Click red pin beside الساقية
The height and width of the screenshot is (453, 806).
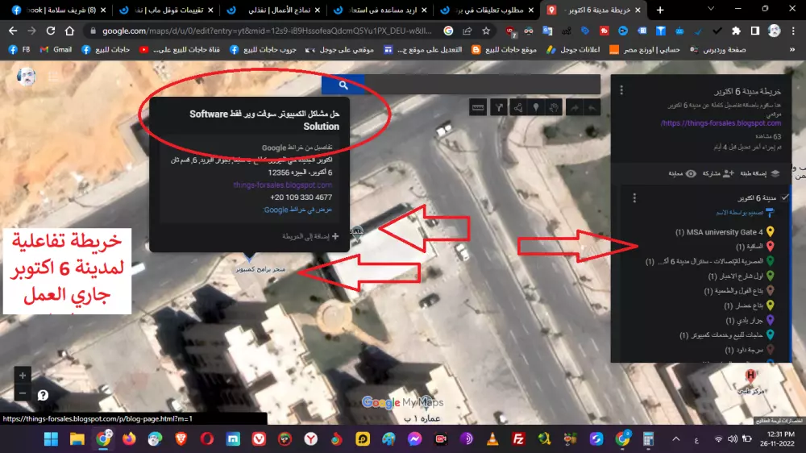point(770,247)
